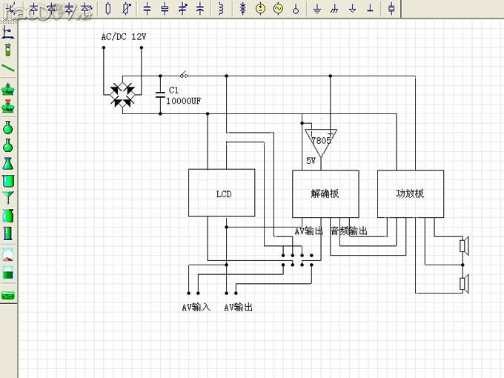Select the measuring cylinder icon
This screenshot has width=504, height=378.
pos(8,233)
